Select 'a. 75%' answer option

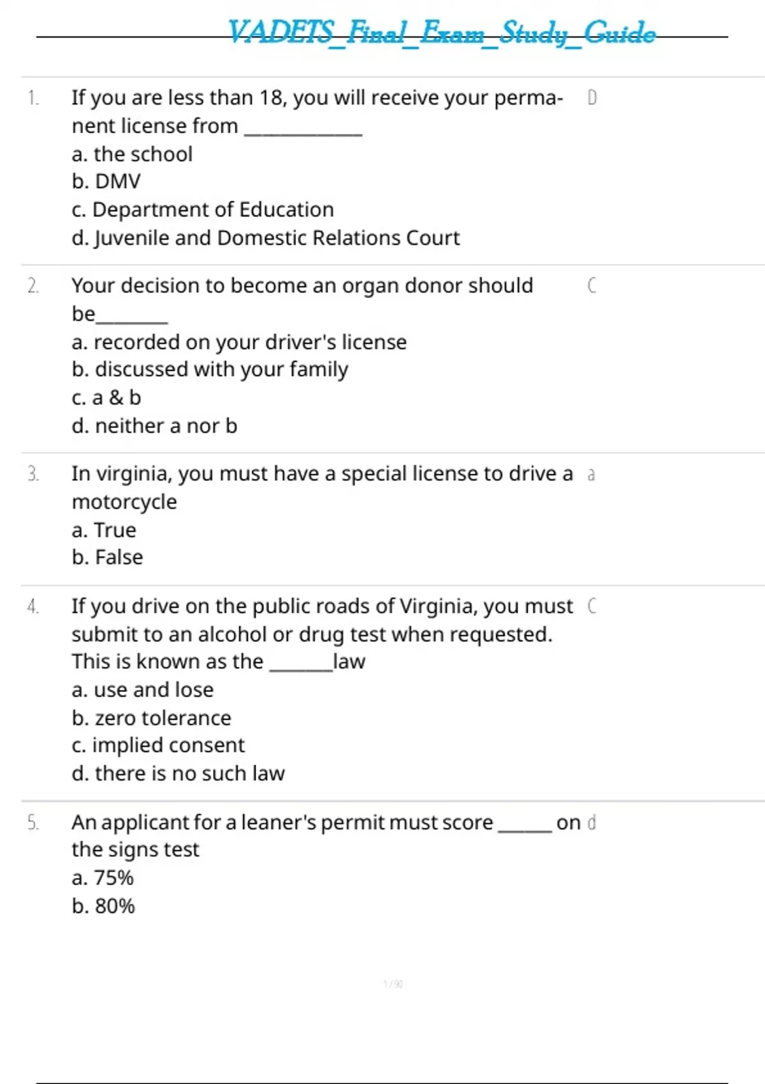click(103, 878)
